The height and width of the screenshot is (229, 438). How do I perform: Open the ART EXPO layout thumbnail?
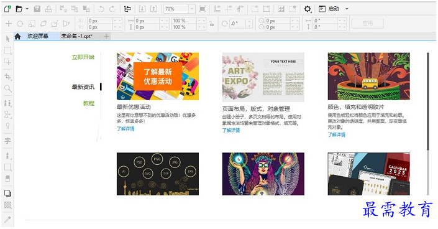pos(263,77)
